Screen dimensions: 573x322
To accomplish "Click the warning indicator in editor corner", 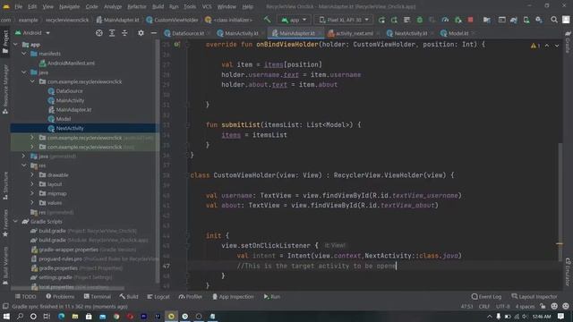I will click(535, 46).
